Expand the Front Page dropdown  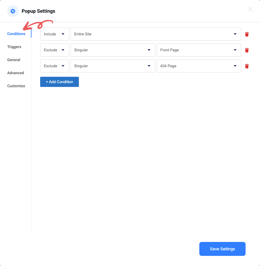point(198,50)
